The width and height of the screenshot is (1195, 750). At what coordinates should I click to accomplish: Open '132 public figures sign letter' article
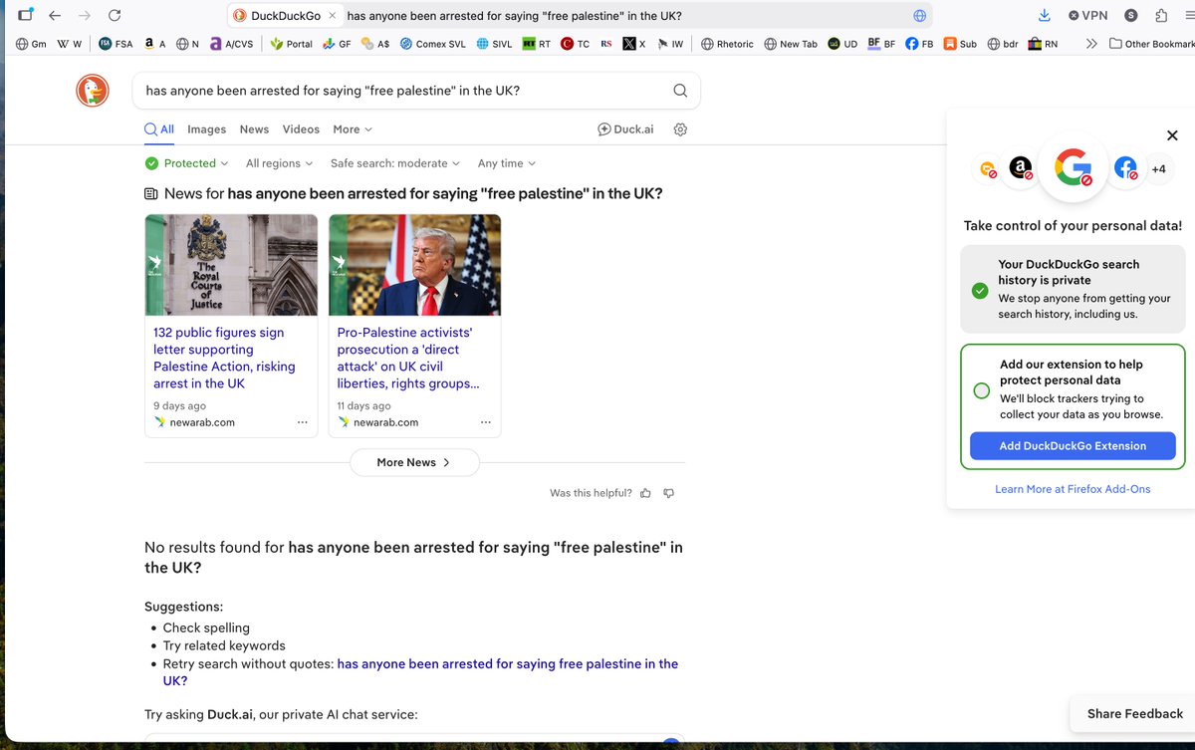(x=224, y=358)
